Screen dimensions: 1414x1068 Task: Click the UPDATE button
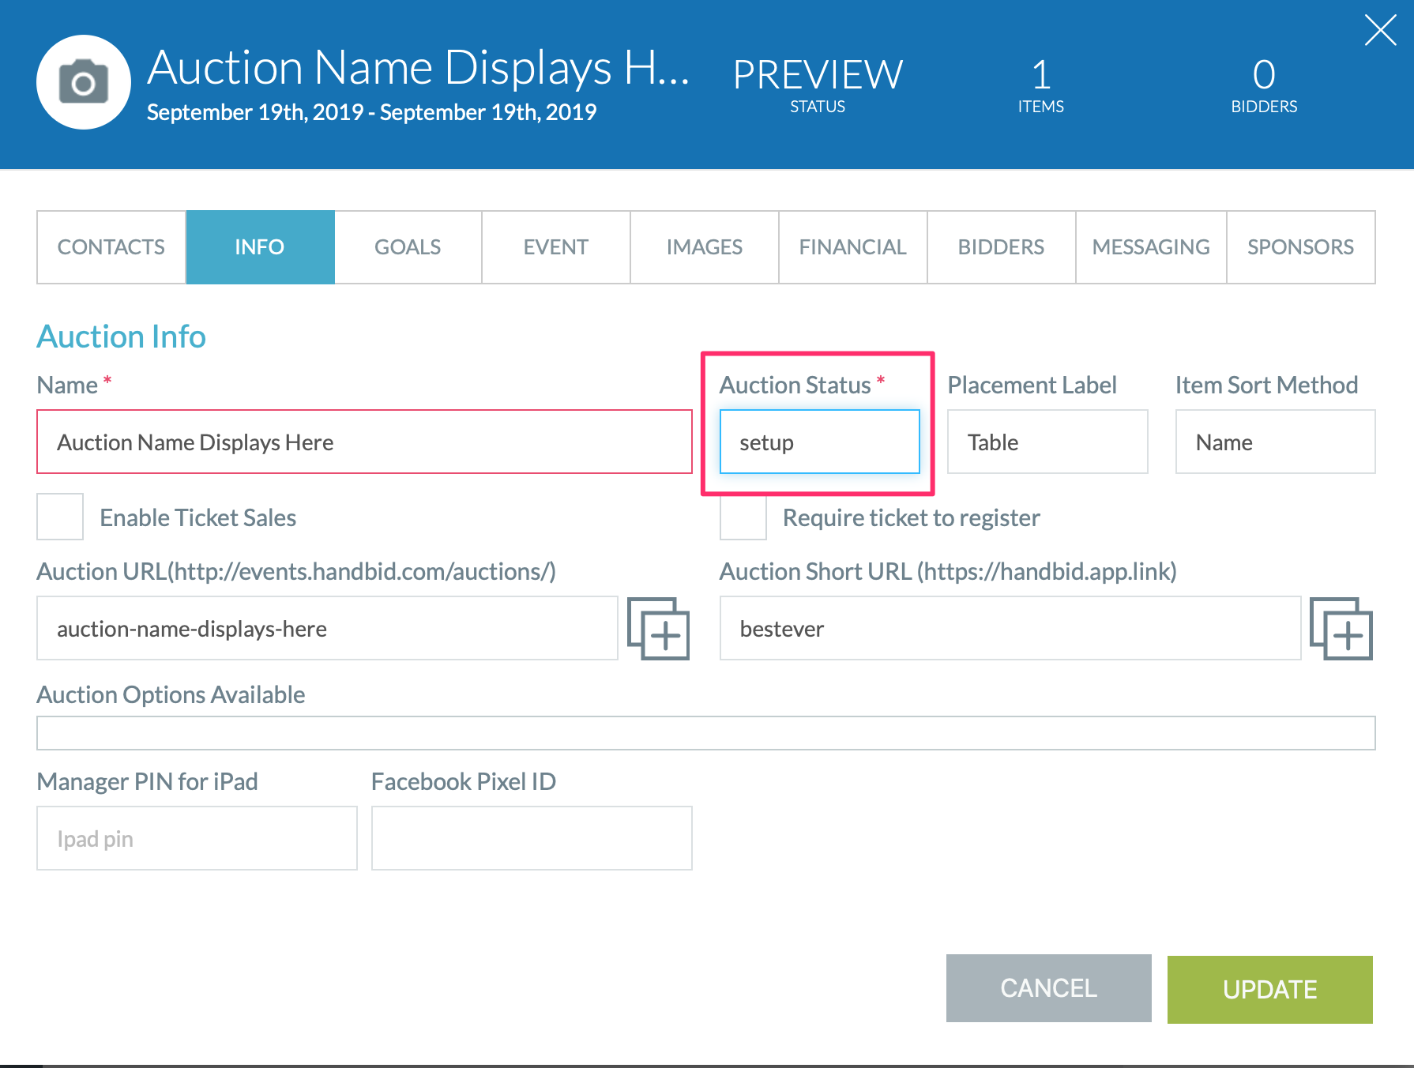pos(1269,988)
